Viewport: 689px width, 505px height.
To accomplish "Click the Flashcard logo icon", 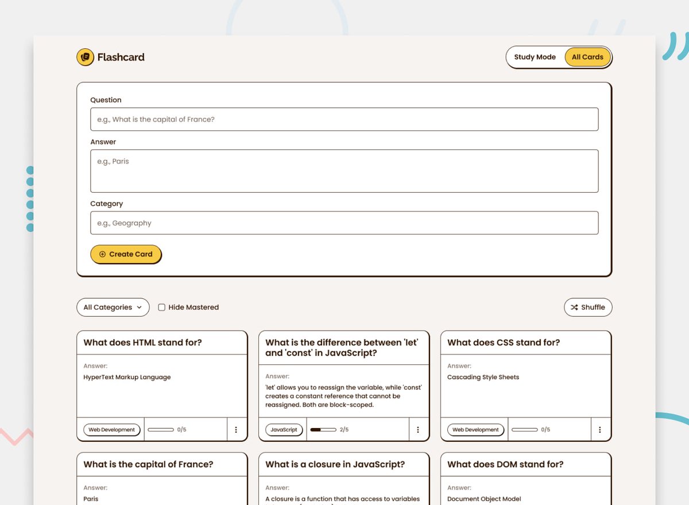I will point(85,57).
